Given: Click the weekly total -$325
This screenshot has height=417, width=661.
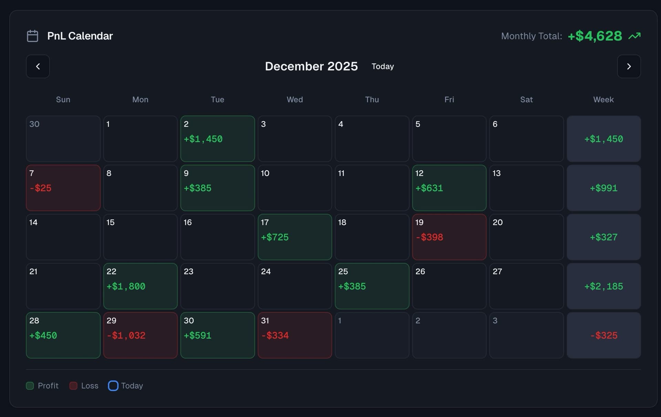Looking at the screenshot, I should click(604, 335).
